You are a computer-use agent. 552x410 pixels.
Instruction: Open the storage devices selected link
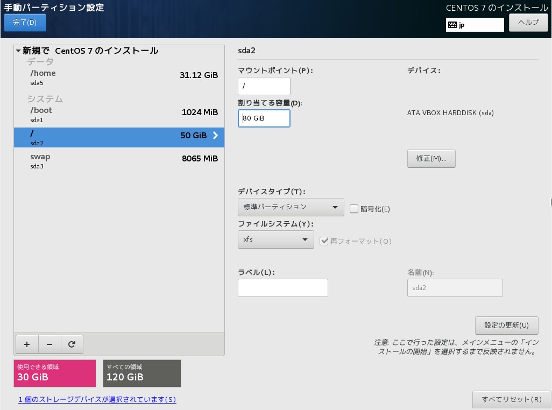97,399
